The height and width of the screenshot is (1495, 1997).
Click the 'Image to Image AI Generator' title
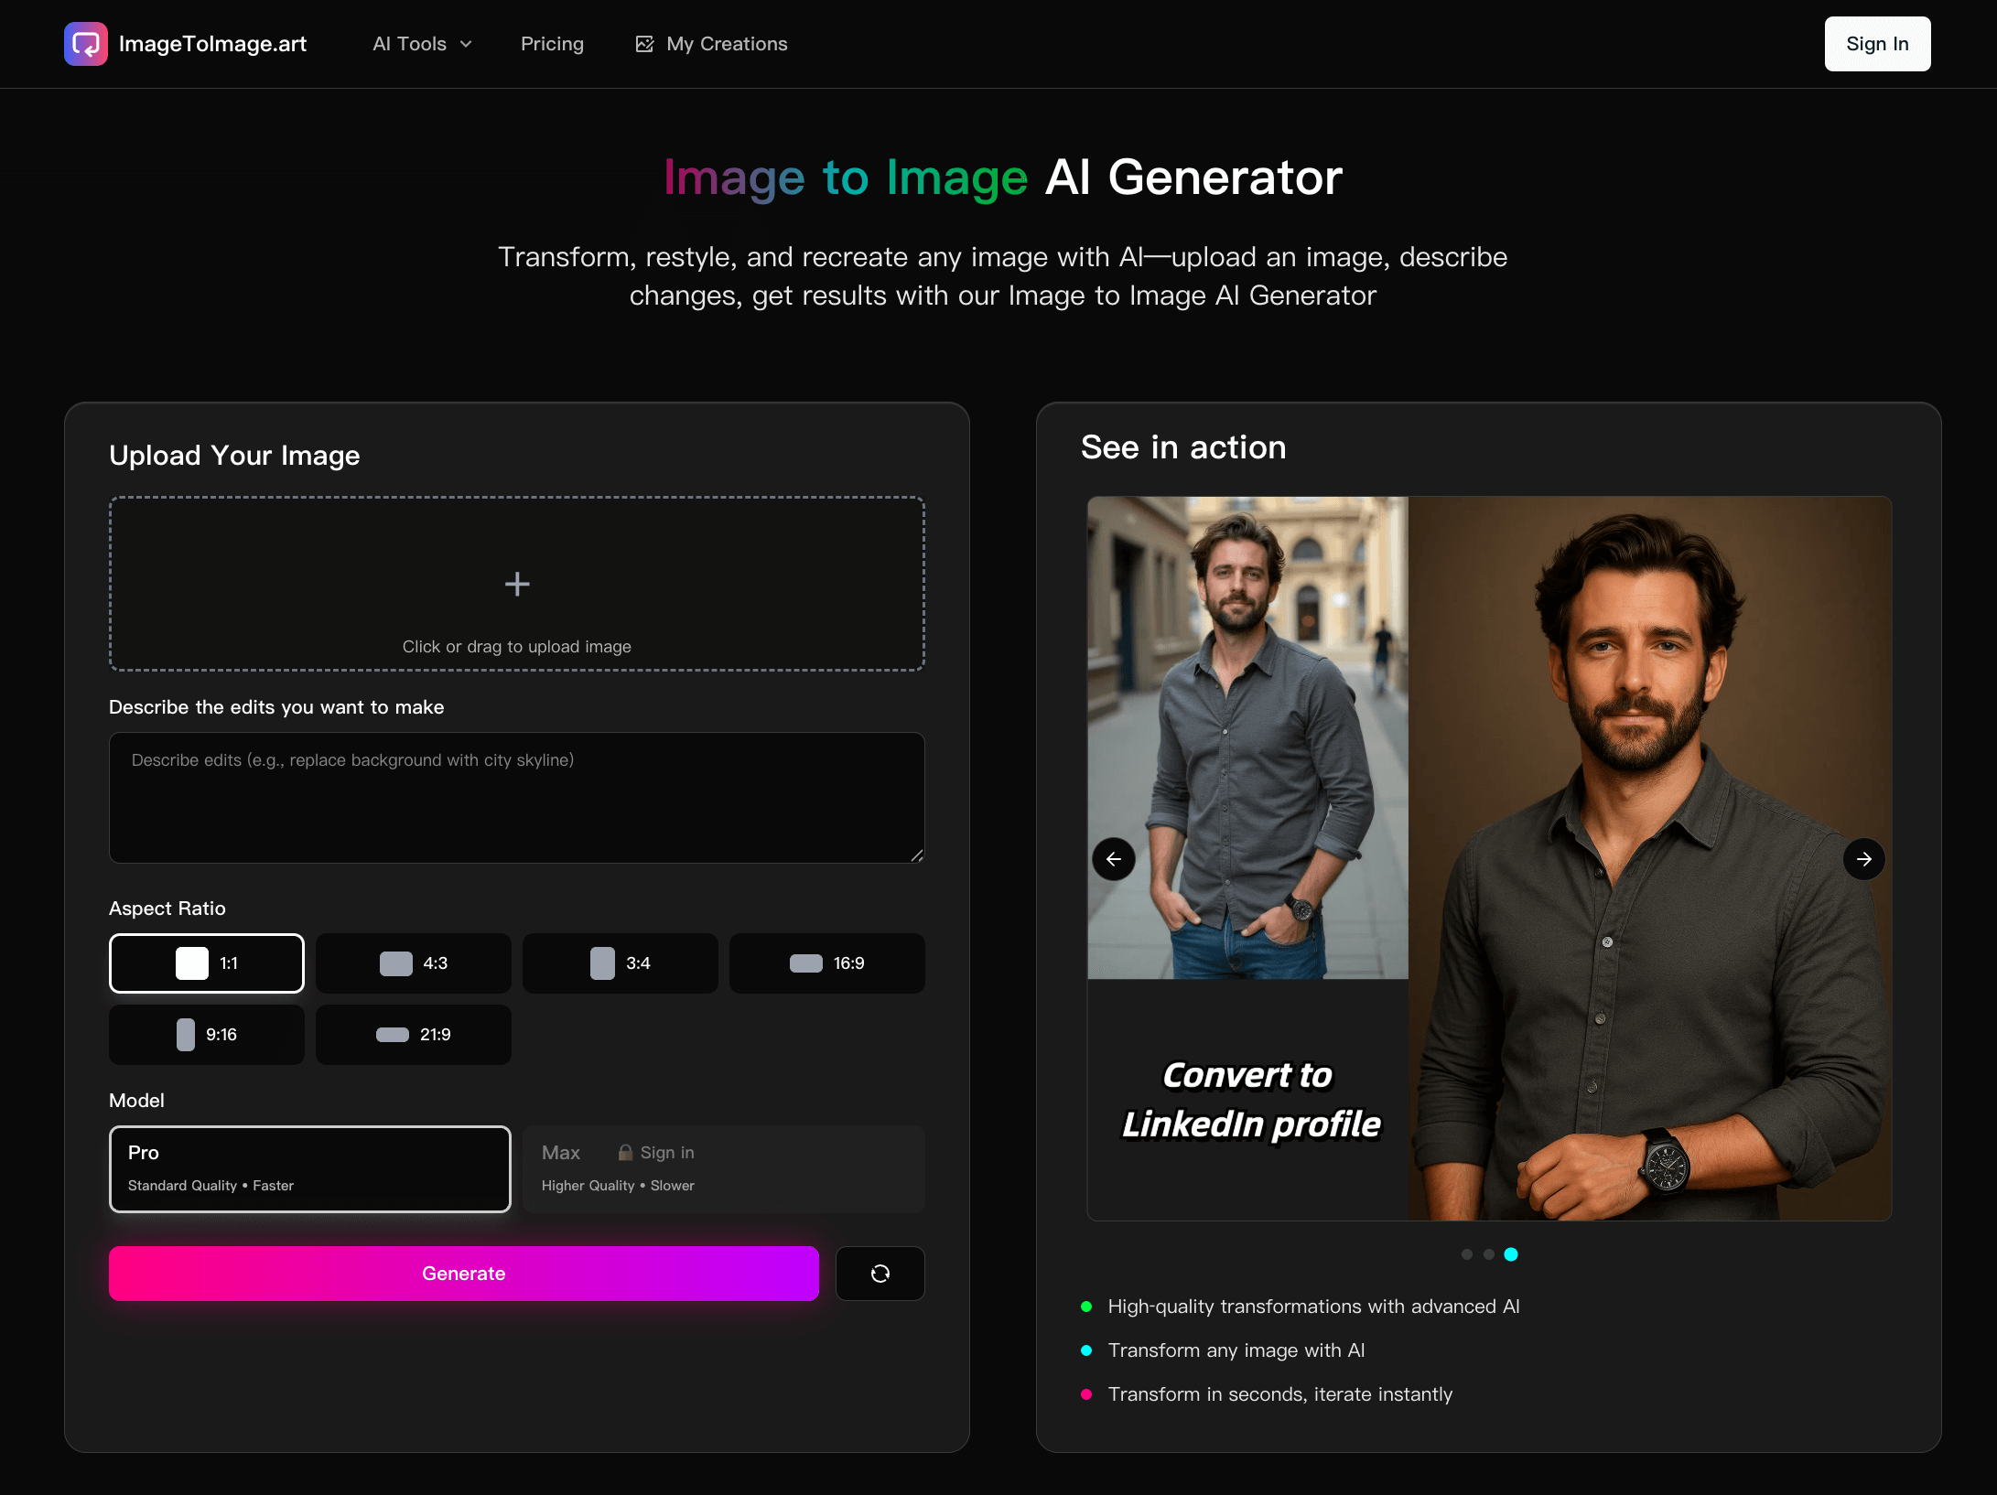[x=1003, y=177]
